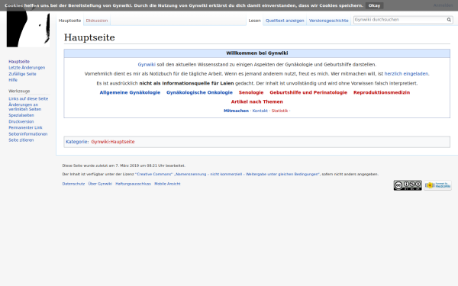Click the Werkzeuge sidebar heading
This screenshot has height=286, width=458.
point(19,91)
